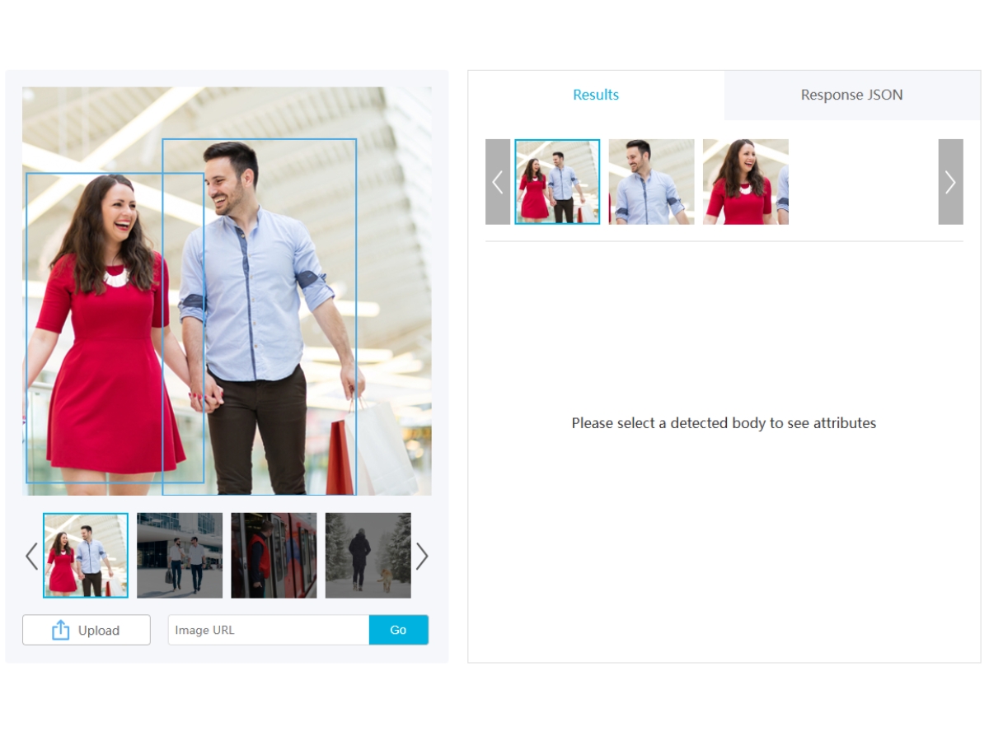Show next sample images with right chevron
This screenshot has height=741, width=989.
click(x=422, y=557)
